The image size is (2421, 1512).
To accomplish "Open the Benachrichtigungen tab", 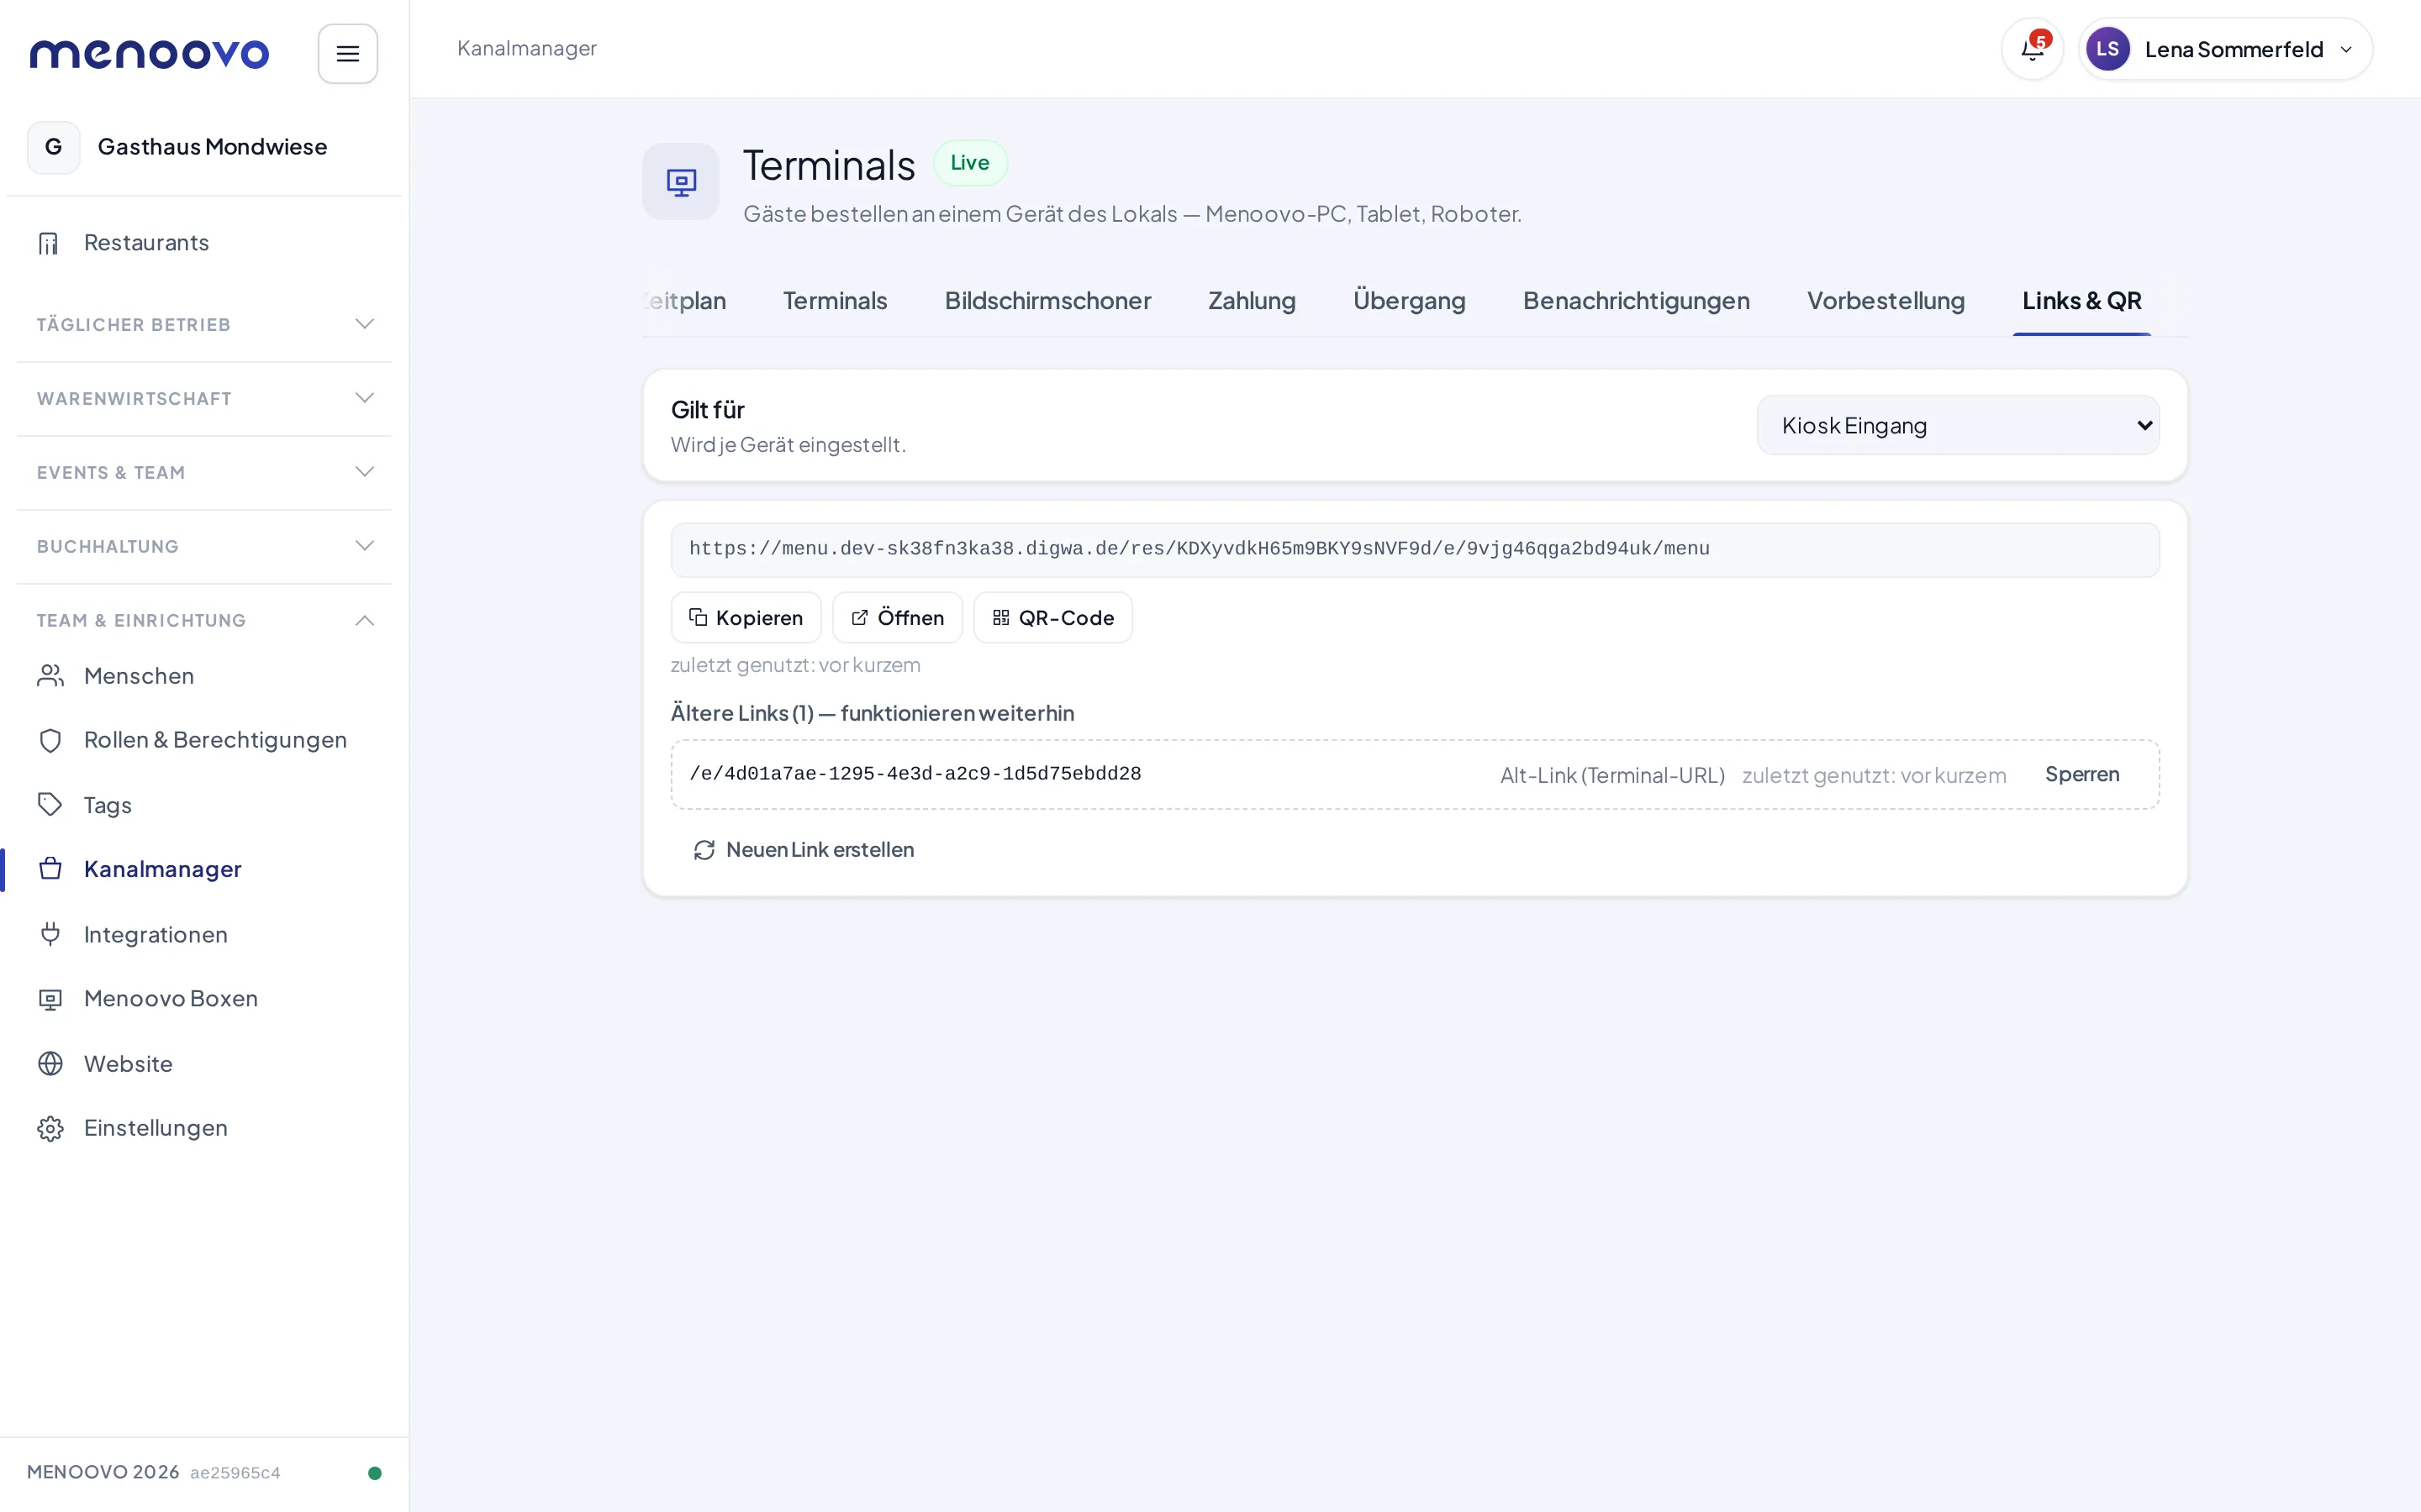I will tap(1636, 300).
